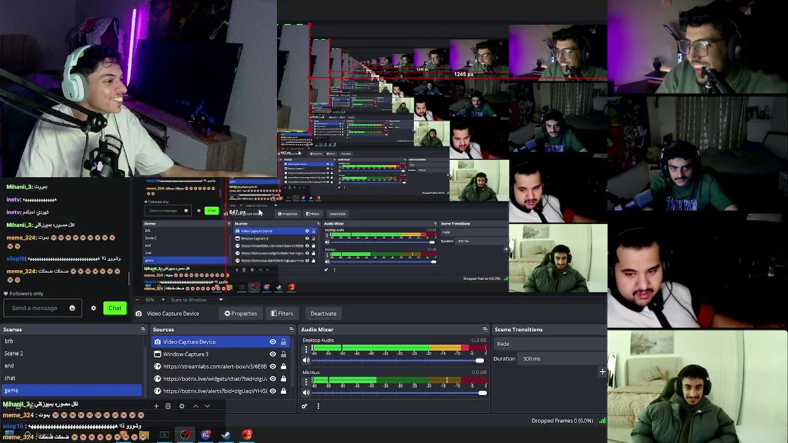Unlock the botrix alerts source
The height and width of the screenshot is (443, 788).
click(x=283, y=391)
